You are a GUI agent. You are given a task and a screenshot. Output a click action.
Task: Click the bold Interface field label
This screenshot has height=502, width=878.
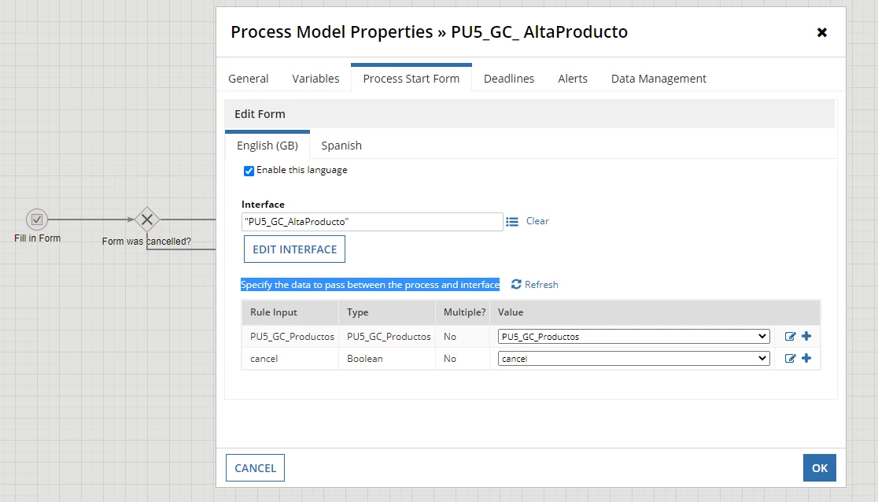264,205
